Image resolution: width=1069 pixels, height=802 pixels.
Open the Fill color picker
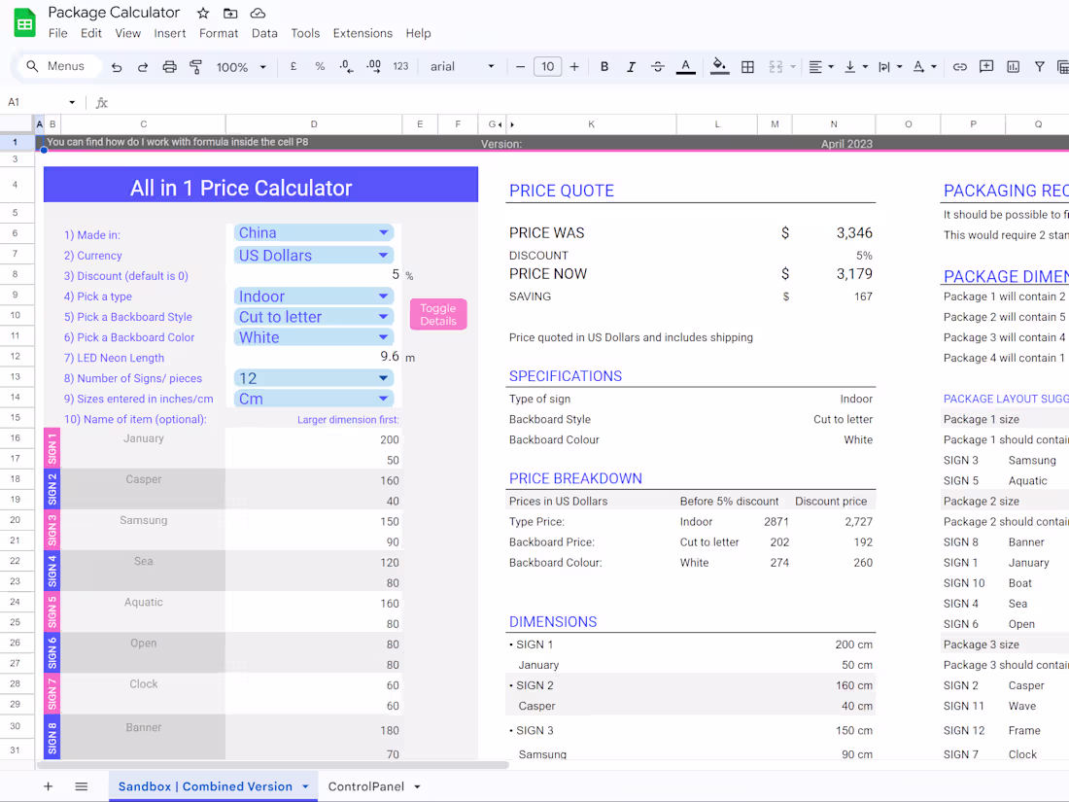pyautogui.click(x=719, y=67)
